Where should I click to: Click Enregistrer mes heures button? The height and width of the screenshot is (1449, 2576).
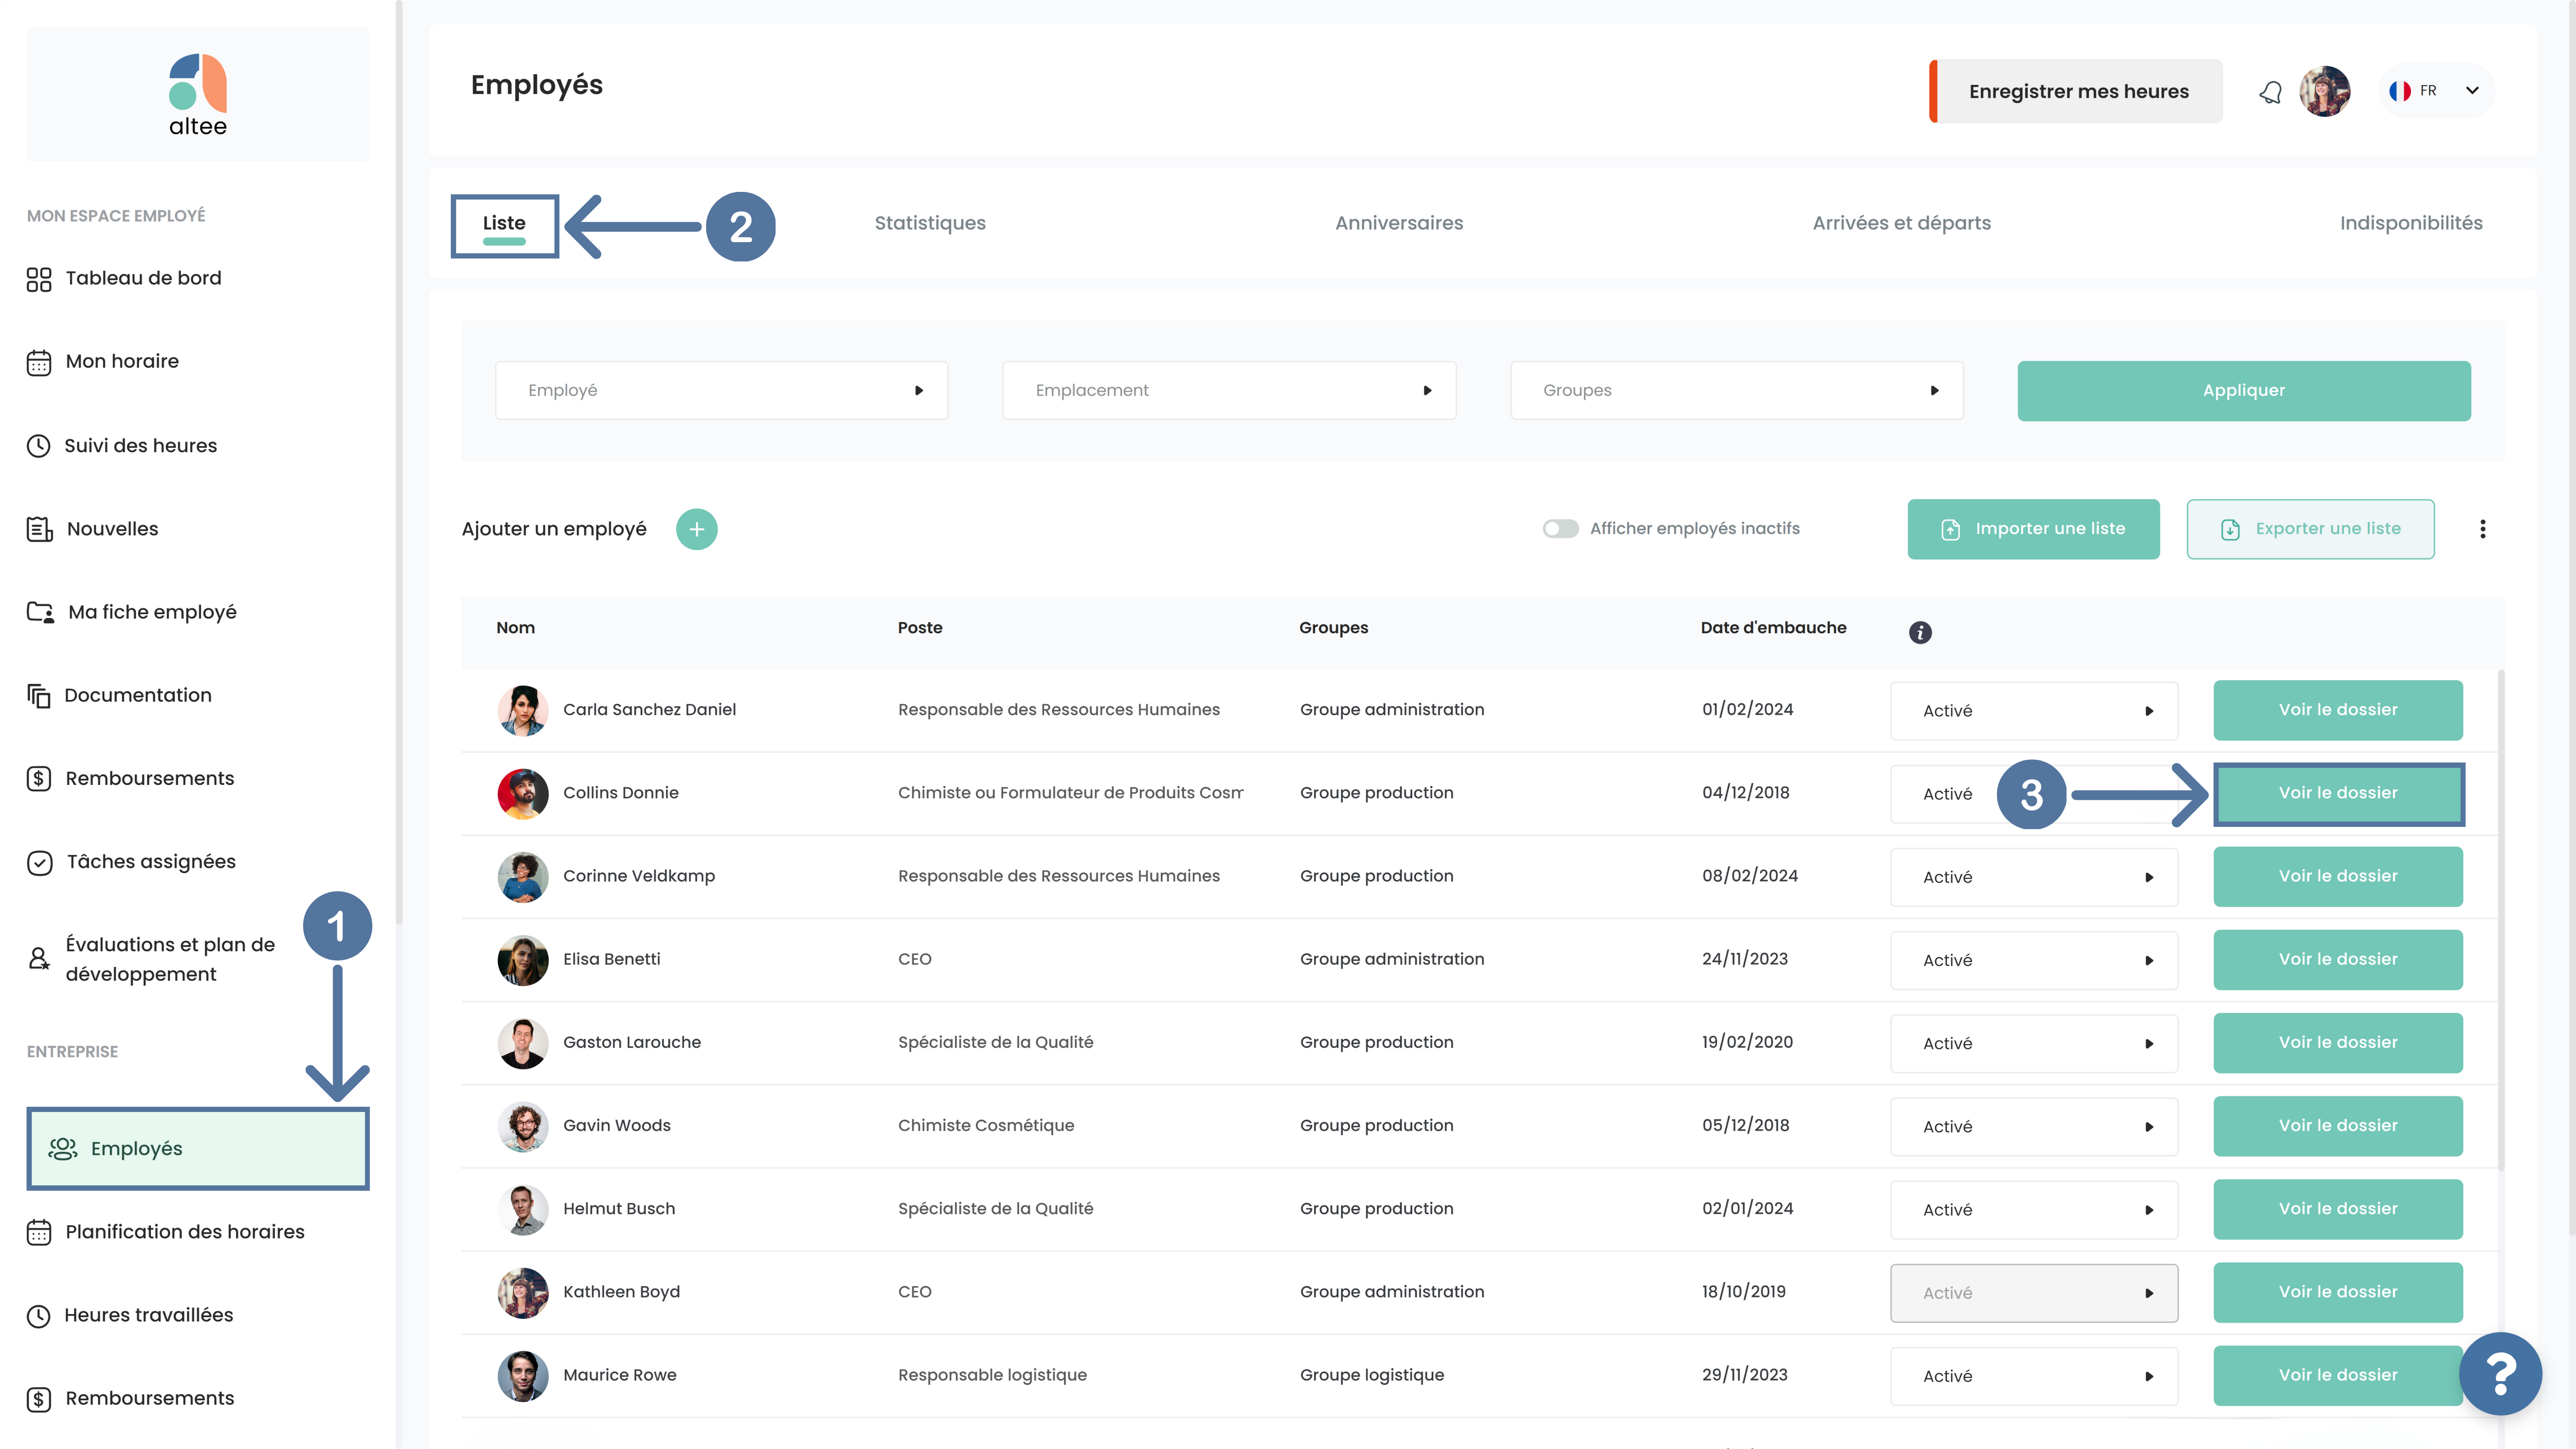click(x=2076, y=91)
